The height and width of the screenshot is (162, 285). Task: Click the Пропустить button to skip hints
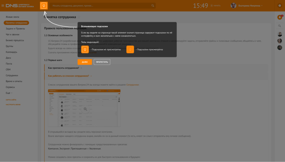click(x=102, y=62)
